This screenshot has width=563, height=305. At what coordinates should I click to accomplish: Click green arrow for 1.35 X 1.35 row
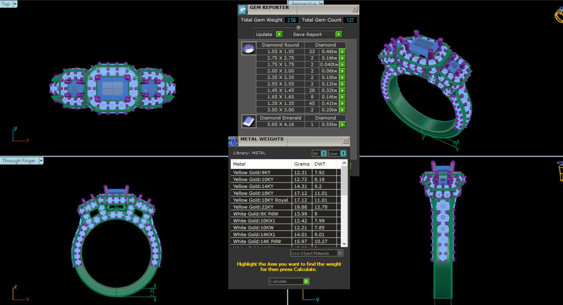(342, 104)
